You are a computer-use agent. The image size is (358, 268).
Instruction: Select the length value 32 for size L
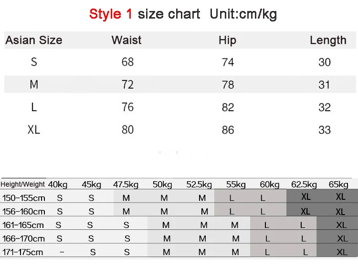(325, 107)
